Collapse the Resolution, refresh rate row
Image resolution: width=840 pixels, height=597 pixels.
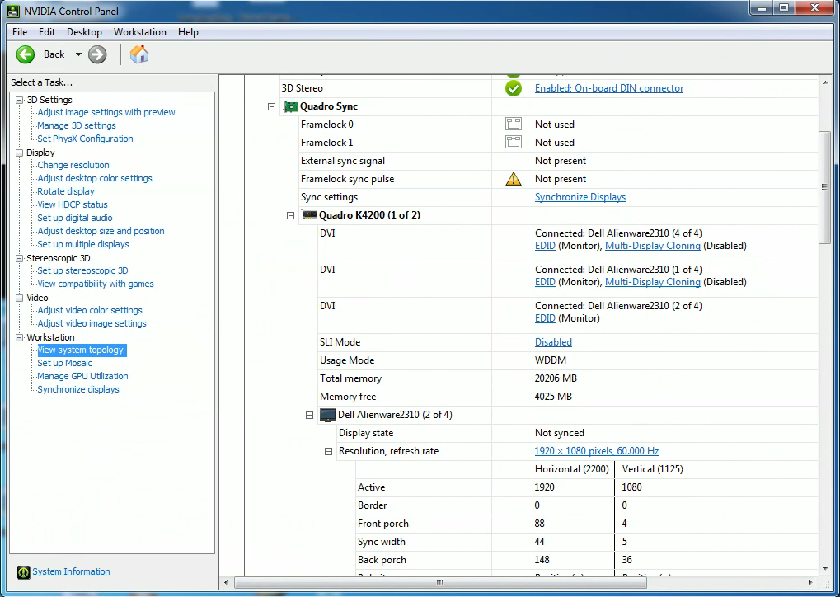[328, 451]
